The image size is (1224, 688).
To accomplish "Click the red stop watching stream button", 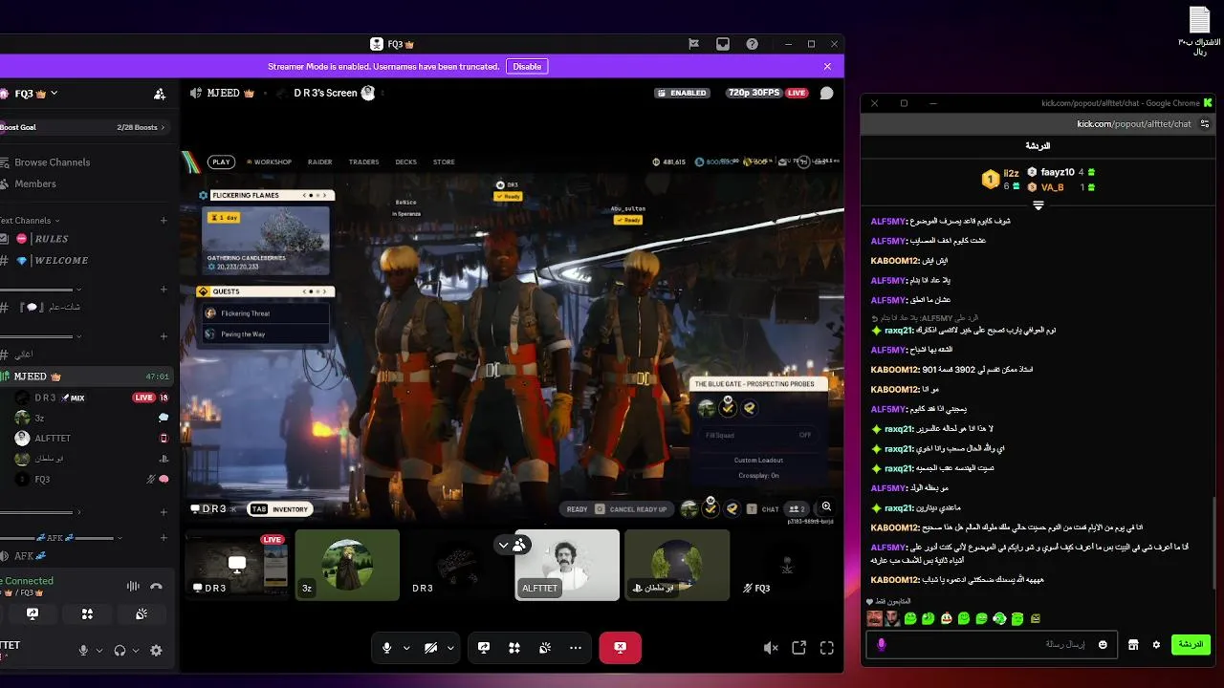I will pyautogui.click(x=620, y=647).
